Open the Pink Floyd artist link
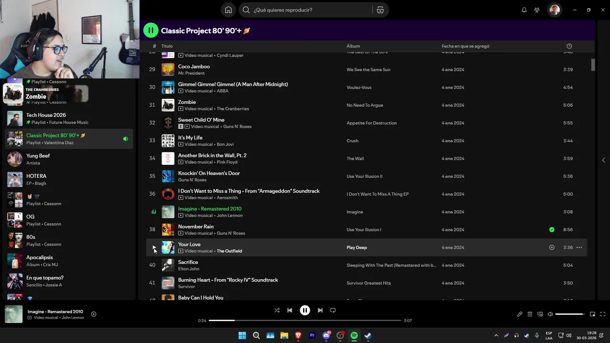 tap(228, 162)
